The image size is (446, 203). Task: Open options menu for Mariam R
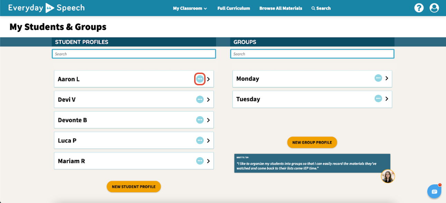200,161
